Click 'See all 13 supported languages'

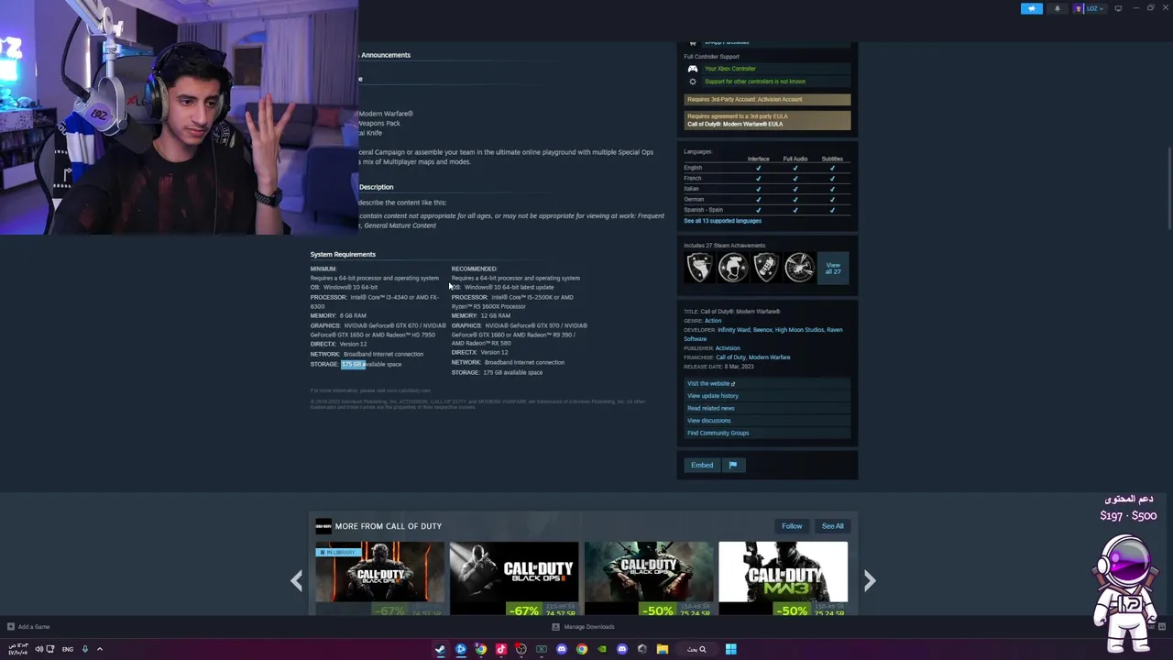coord(722,221)
